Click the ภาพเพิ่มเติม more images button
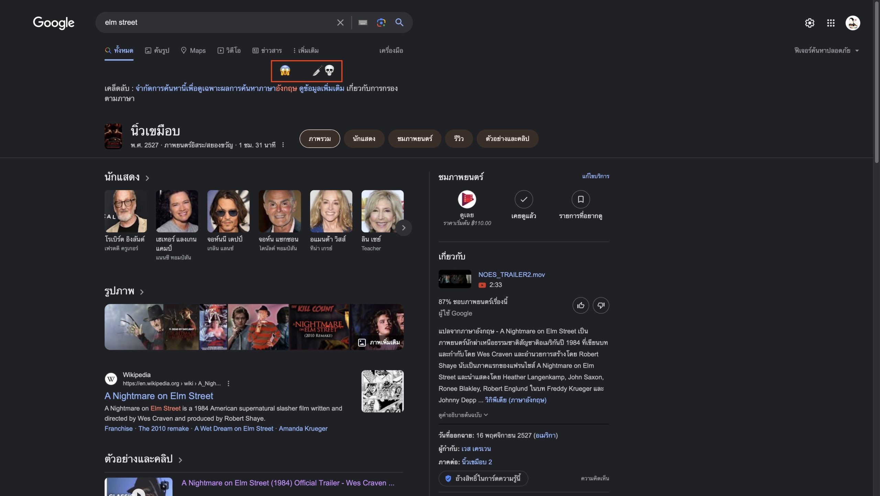Viewport: 880px width, 496px height. [x=379, y=343]
